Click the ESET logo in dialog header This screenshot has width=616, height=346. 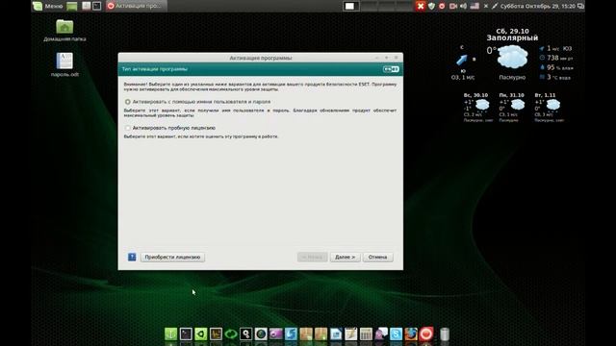click(391, 69)
